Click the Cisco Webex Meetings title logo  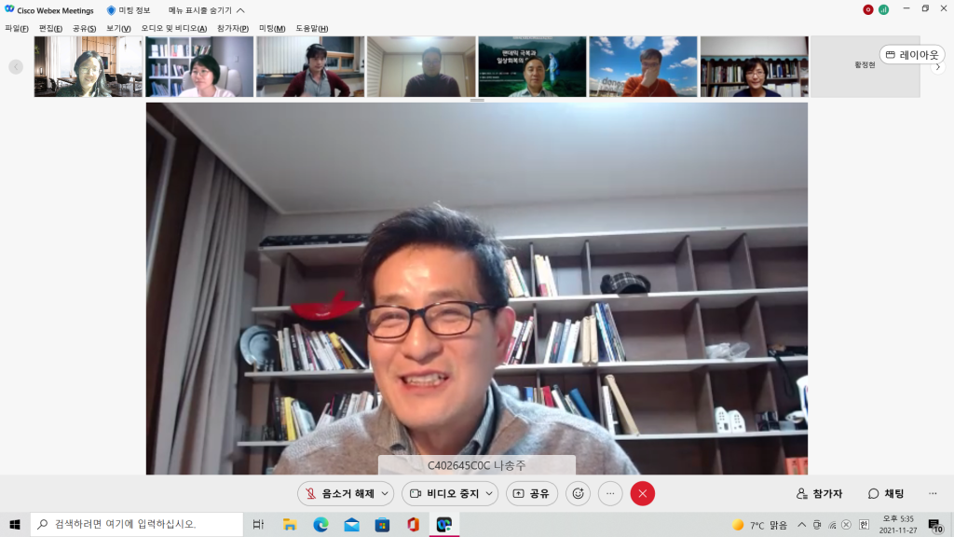point(9,9)
